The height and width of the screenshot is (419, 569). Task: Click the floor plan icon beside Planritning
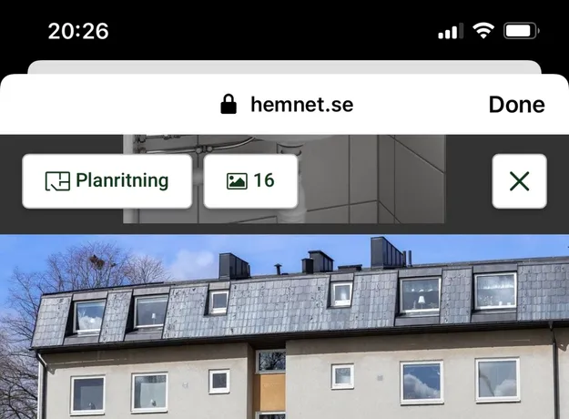point(57,181)
